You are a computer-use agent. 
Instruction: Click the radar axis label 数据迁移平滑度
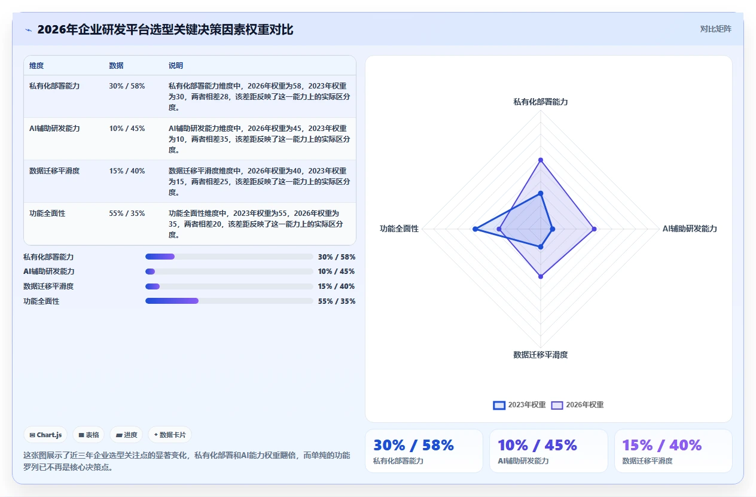(x=541, y=355)
